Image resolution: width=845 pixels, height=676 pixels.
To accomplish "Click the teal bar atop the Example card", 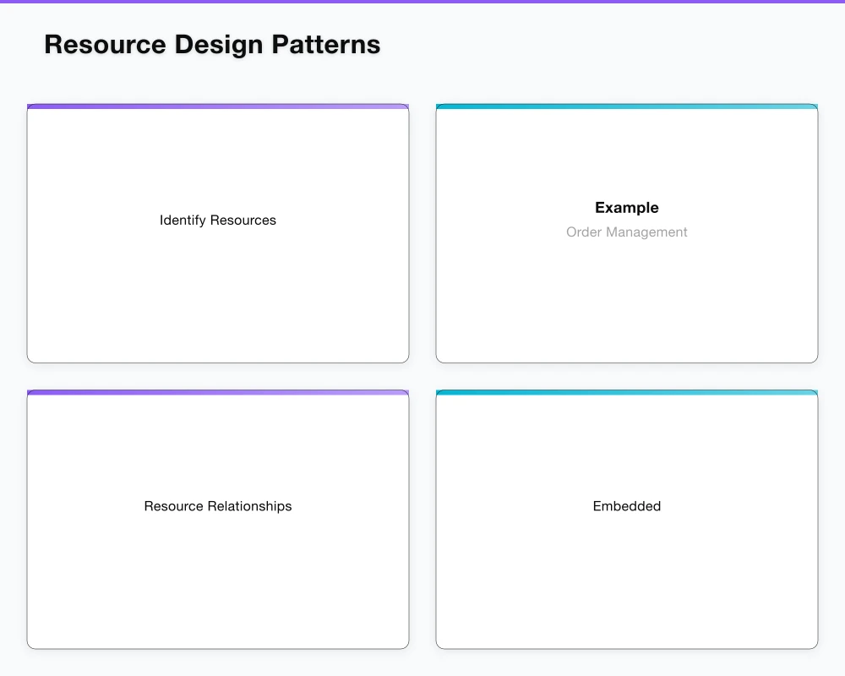I will [626, 106].
